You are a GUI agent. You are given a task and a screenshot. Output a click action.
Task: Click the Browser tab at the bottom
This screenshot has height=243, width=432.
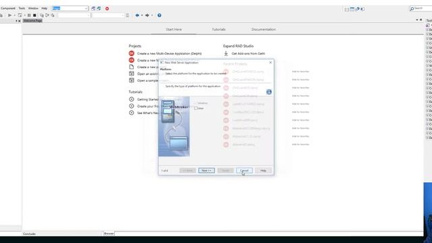click(109, 234)
